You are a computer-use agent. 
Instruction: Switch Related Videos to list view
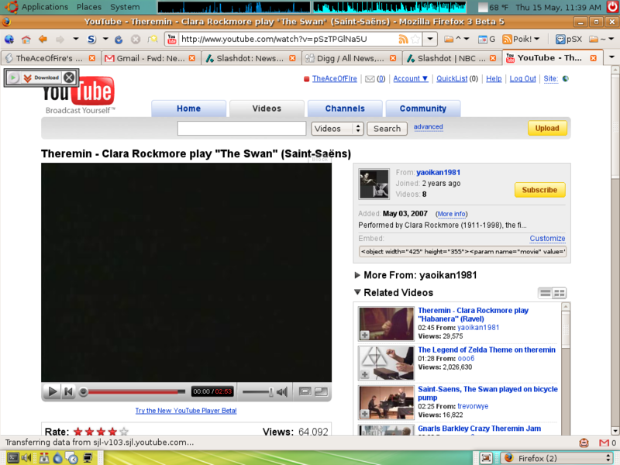click(546, 293)
